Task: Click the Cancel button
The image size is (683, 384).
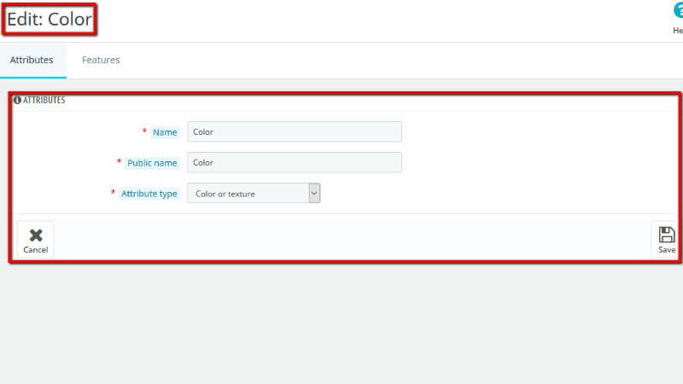Action: [36, 240]
